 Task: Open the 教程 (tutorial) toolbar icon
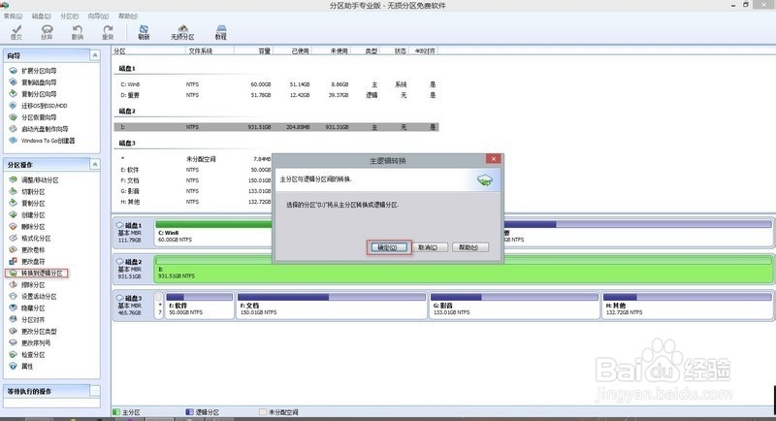[221, 33]
